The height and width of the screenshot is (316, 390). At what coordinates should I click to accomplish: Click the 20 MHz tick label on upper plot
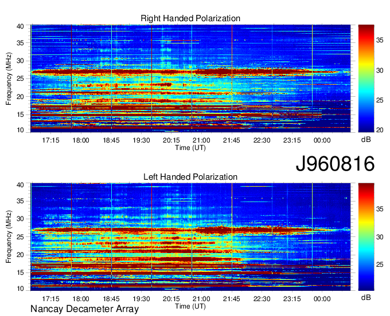point(20,97)
